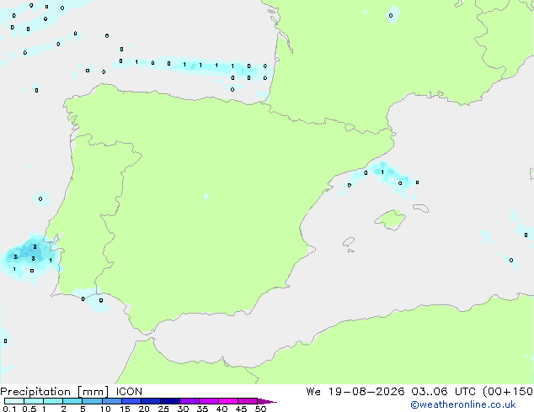This screenshot has height=412, width=534.
Task: Pick the 2–5 mm legend color box
Action: pos(72,401)
